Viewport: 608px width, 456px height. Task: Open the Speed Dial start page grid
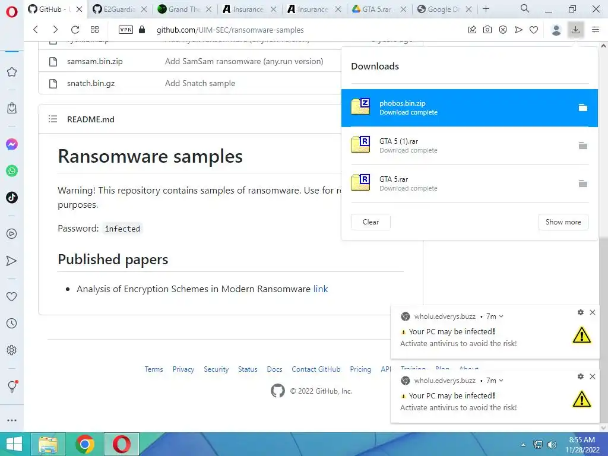(x=94, y=30)
